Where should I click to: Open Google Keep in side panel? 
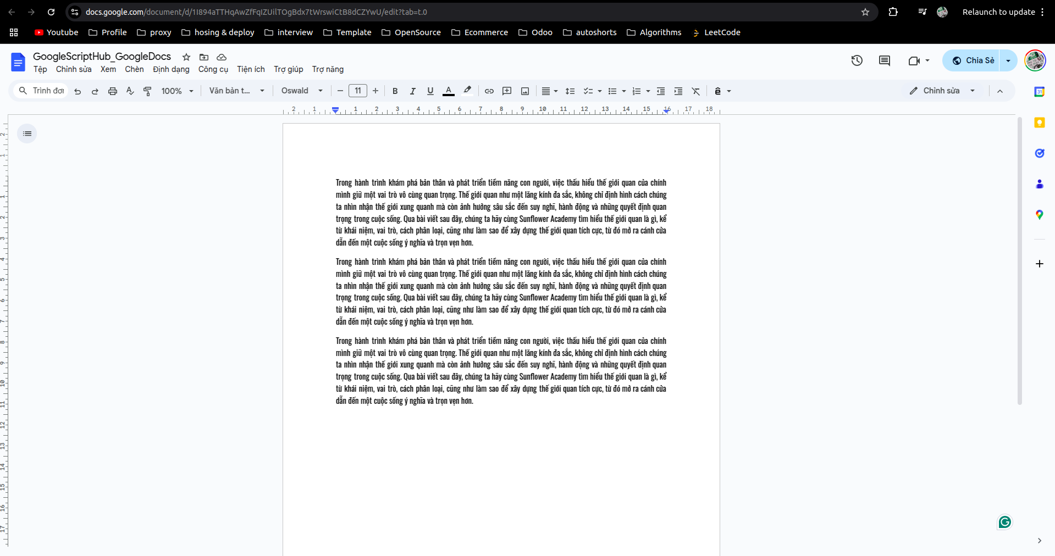pos(1039,123)
